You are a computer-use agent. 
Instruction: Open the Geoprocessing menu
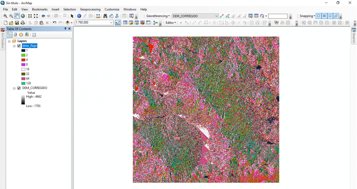[90, 9]
